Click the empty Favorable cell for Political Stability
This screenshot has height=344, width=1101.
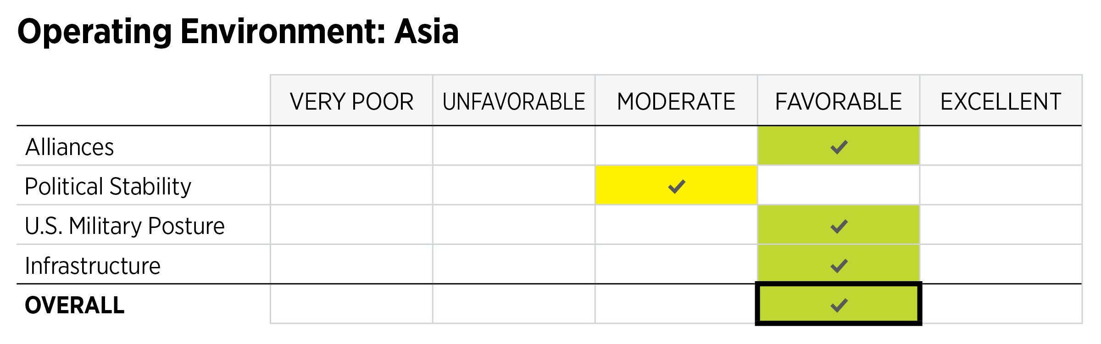pos(839,185)
